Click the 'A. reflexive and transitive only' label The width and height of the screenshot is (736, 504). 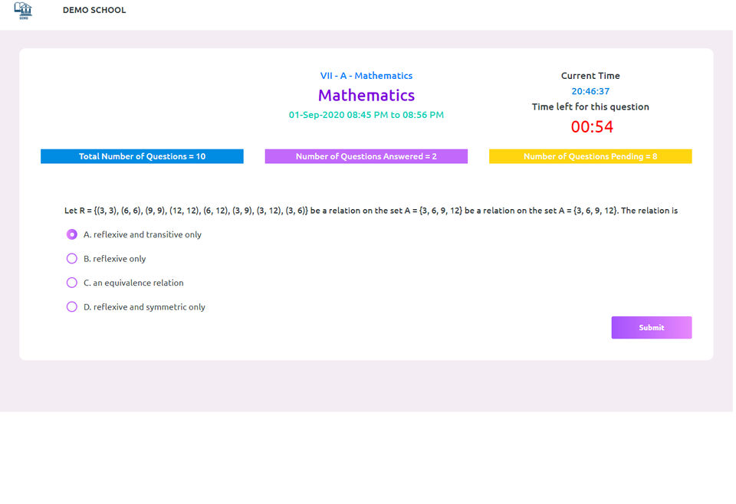coord(143,234)
